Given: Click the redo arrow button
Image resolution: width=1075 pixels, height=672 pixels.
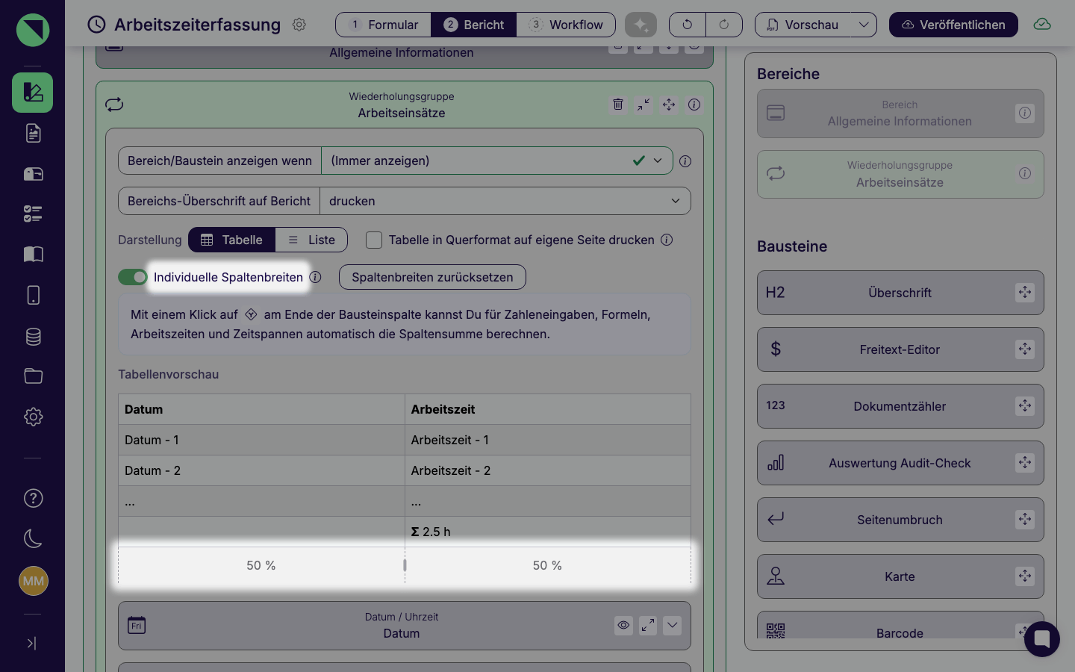Looking at the screenshot, I should pyautogui.click(x=724, y=25).
